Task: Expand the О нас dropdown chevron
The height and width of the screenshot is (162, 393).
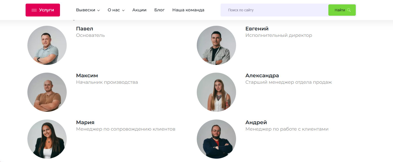Action: coord(123,10)
